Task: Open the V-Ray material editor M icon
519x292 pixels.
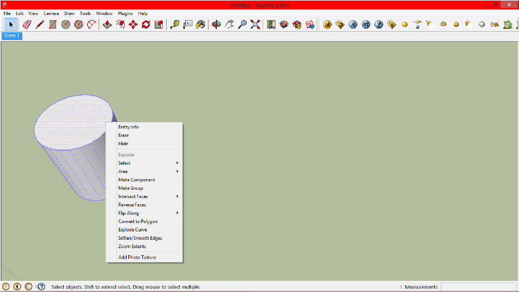Action: tap(327, 24)
